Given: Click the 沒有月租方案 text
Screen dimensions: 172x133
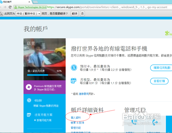Looking at the screenshot, I should point(44,115).
